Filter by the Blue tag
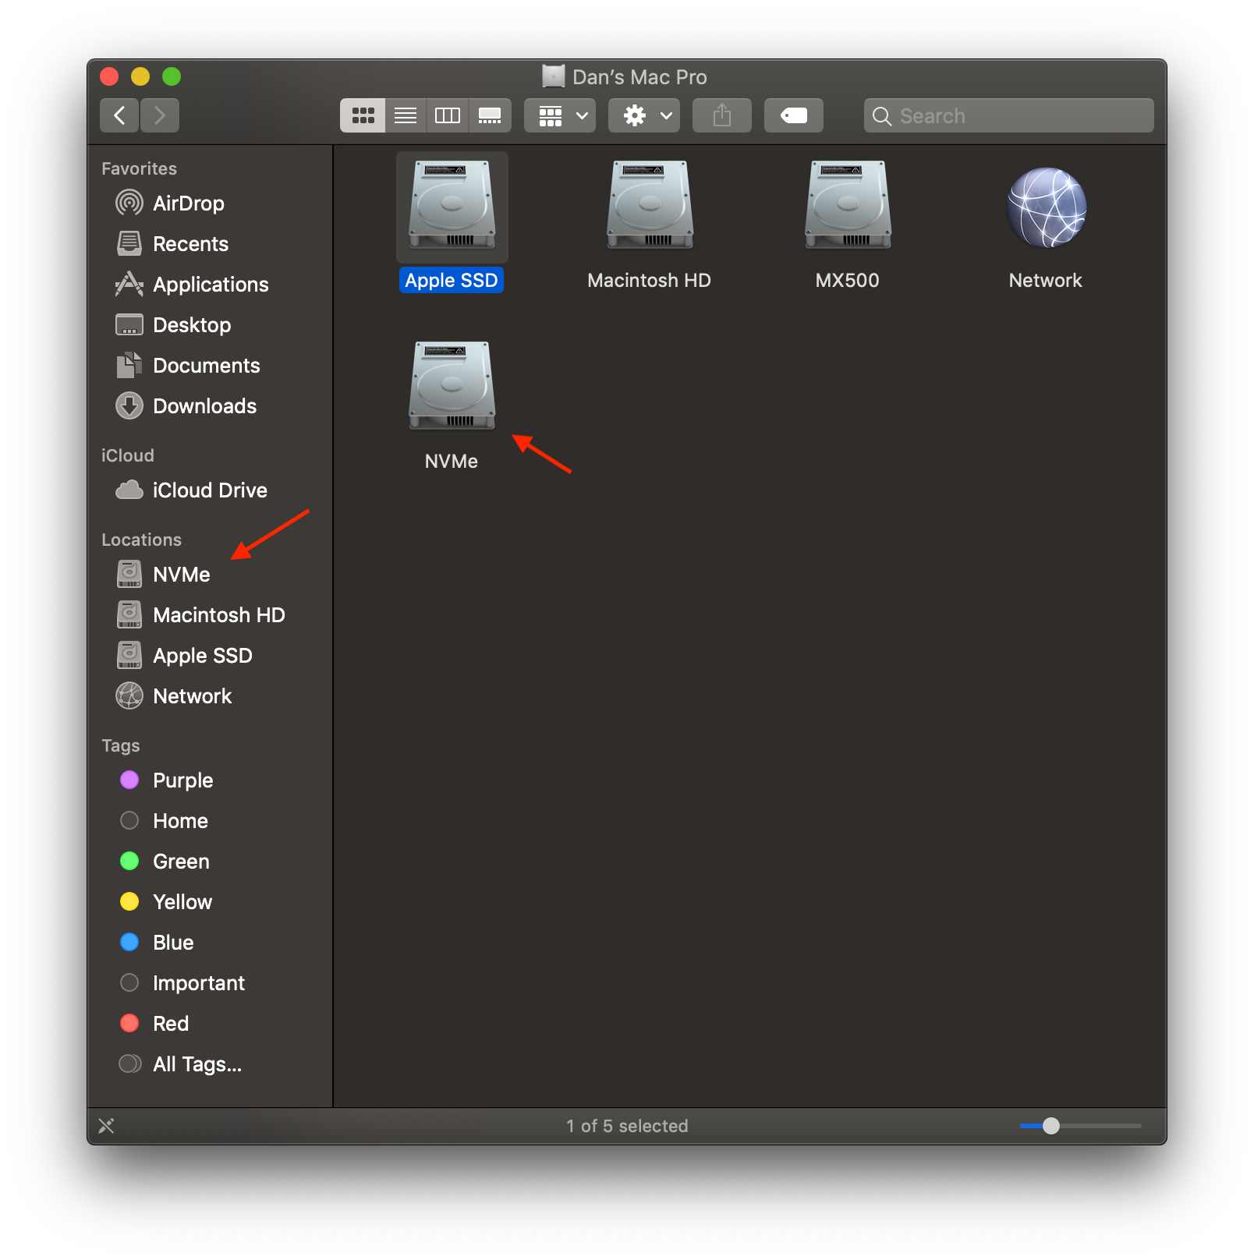This screenshot has width=1254, height=1260. 211,943
